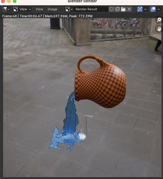The image size is (163, 179).
Task: Open the editor type selector icon
Action: click(5, 9)
